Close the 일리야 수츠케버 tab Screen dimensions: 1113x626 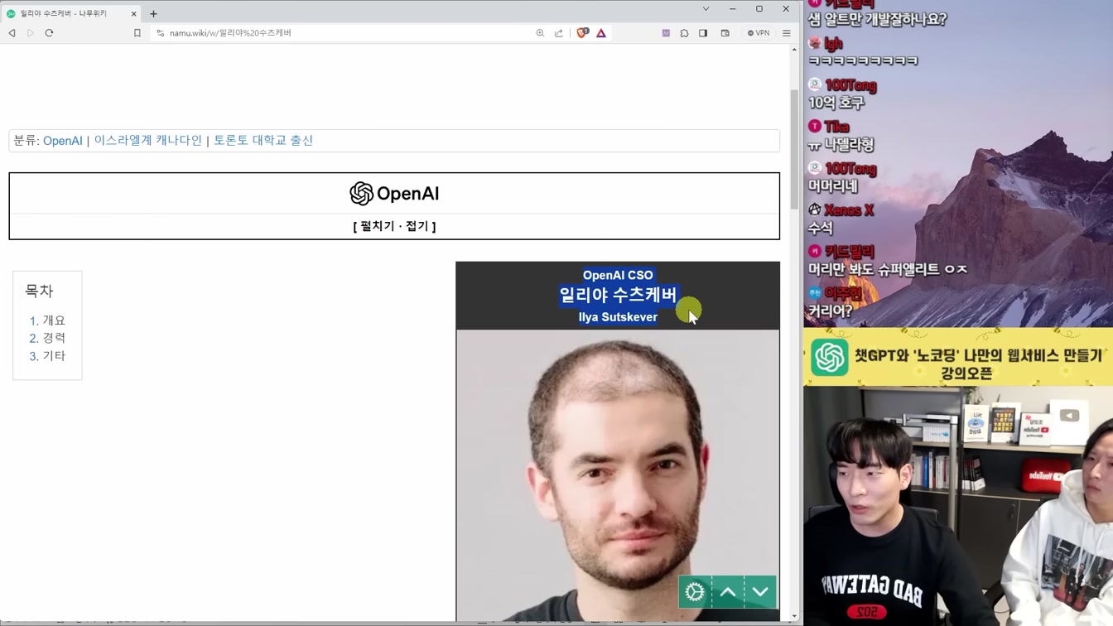point(134,13)
